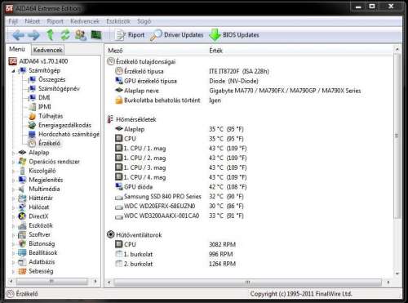Select the WDC WD20EFRX-68EUZN0 row
This screenshot has height=303, width=408.
point(180,206)
